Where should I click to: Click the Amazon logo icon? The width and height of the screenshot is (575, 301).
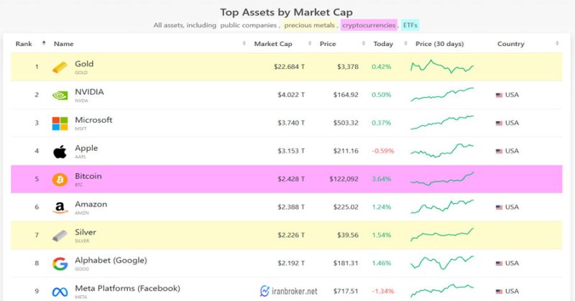click(x=60, y=208)
